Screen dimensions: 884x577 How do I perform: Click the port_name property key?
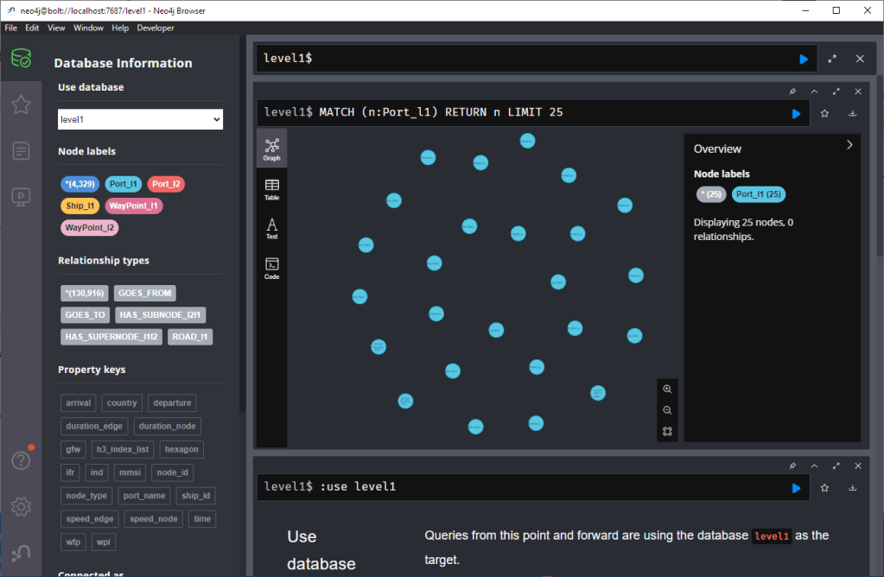[143, 496]
